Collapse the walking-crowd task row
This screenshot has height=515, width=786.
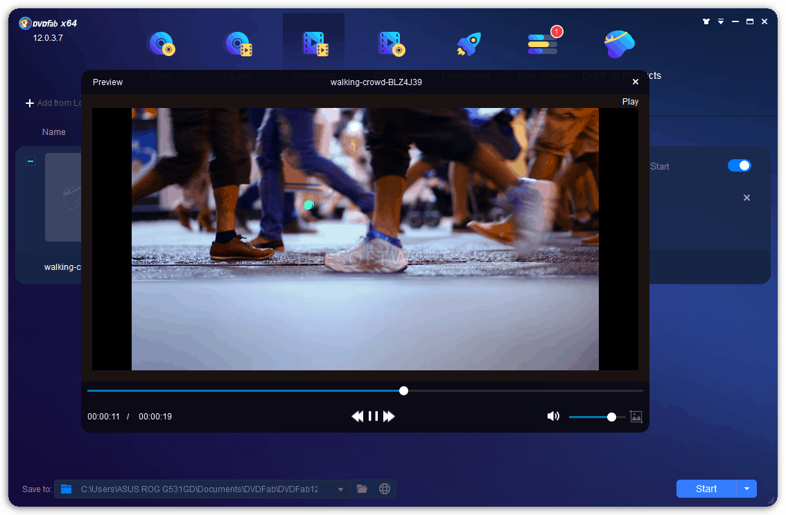click(30, 161)
